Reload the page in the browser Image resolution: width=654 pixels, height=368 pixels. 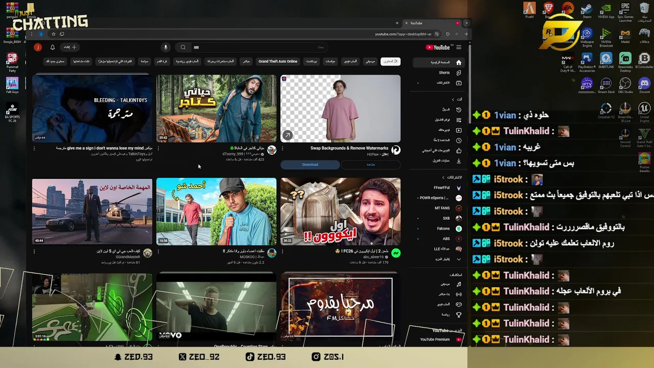448,34
